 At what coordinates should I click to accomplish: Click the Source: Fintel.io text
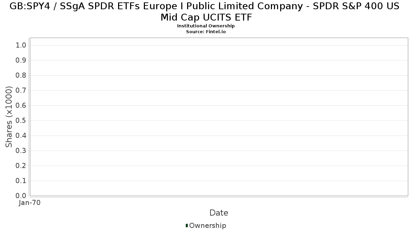click(x=206, y=31)
